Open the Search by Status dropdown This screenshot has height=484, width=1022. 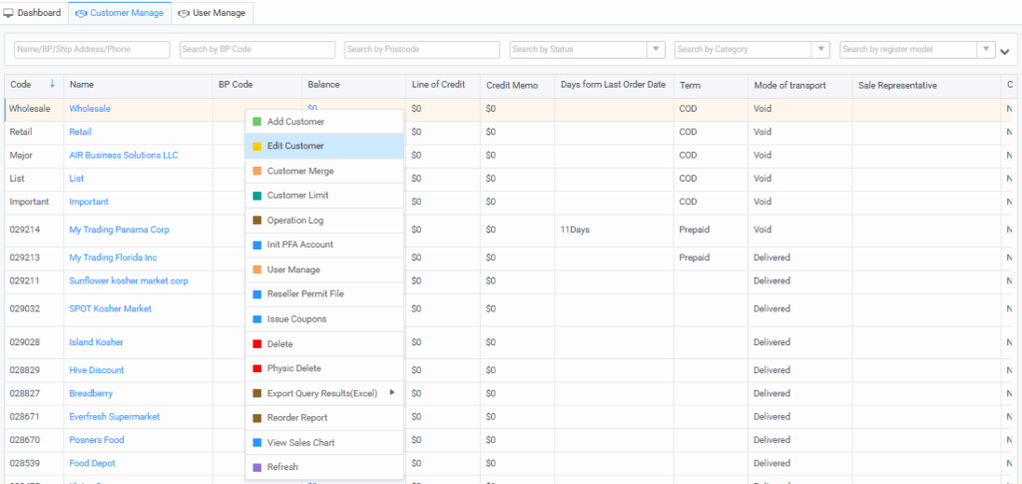pos(656,49)
